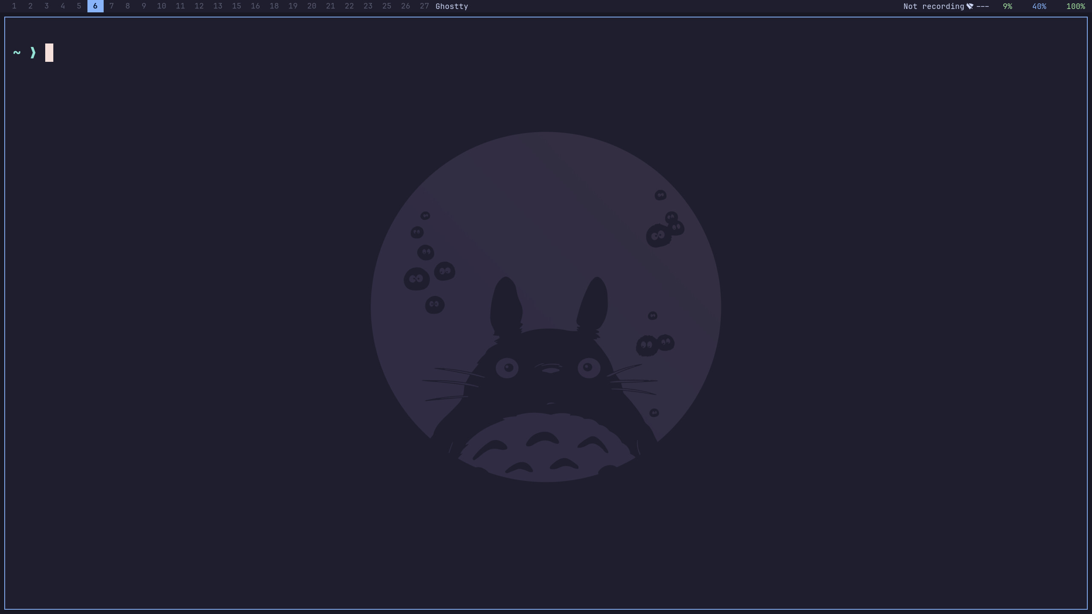Switch to workspace 27

[424, 6]
